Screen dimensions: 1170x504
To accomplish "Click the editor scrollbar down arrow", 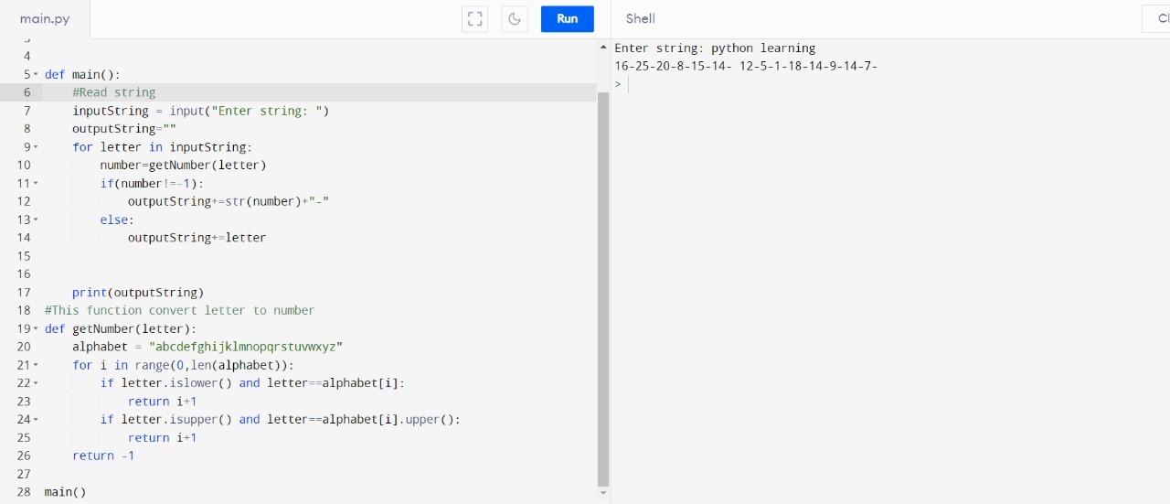I will click(x=602, y=494).
